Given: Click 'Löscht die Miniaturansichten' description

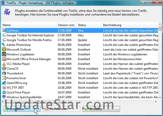Looking at the screenshot, I should (x=122, y=59).
